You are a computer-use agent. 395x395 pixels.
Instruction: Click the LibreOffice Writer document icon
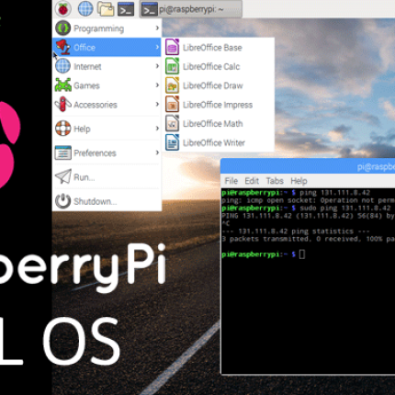click(172, 142)
